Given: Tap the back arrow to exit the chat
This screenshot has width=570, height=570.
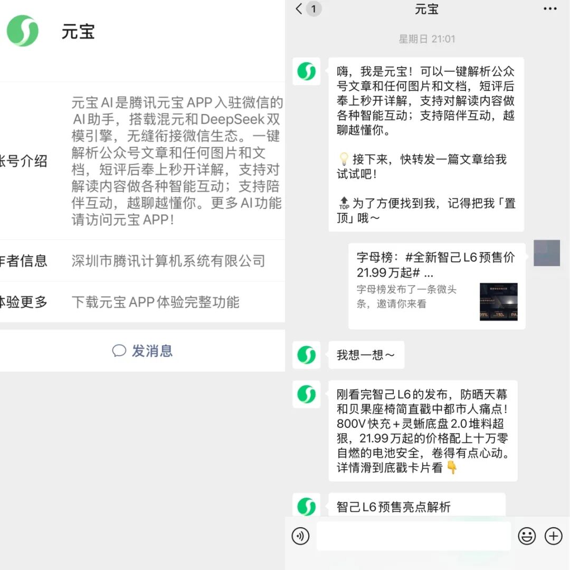Looking at the screenshot, I should pyautogui.click(x=298, y=9).
